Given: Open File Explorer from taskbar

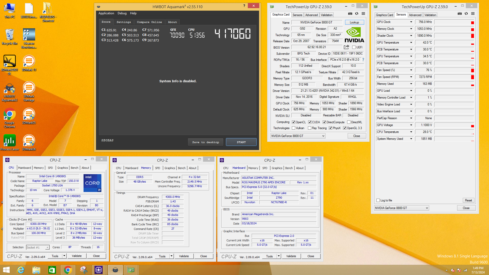Looking at the screenshot, I should point(36,270).
